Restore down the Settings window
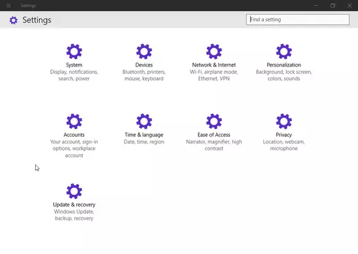This screenshot has height=254, width=358. click(x=332, y=6)
